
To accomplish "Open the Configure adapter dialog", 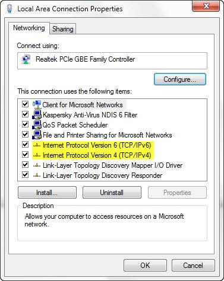I will (x=180, y=79).
